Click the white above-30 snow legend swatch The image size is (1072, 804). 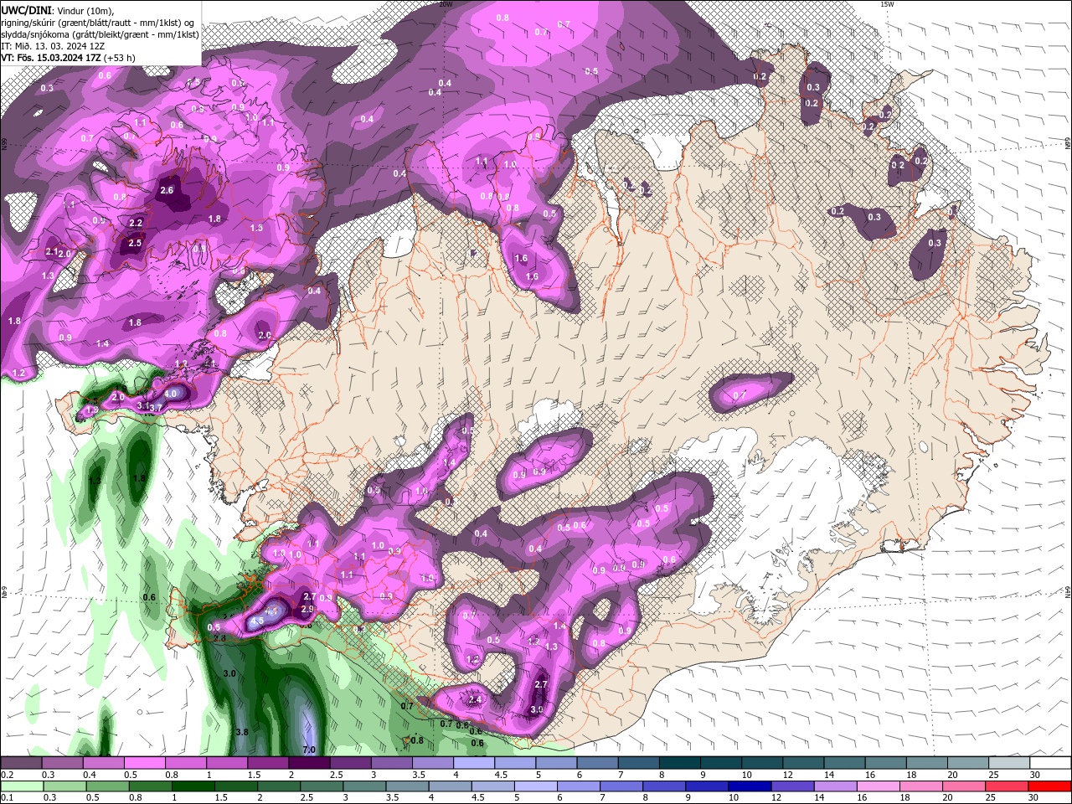coord(1050,762)
